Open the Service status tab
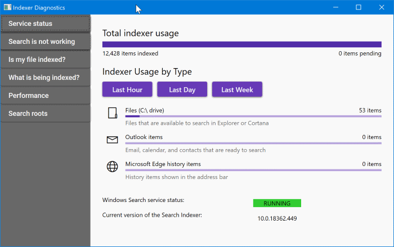394x247 pixels. pyautogui.click(x=45, y=24)
